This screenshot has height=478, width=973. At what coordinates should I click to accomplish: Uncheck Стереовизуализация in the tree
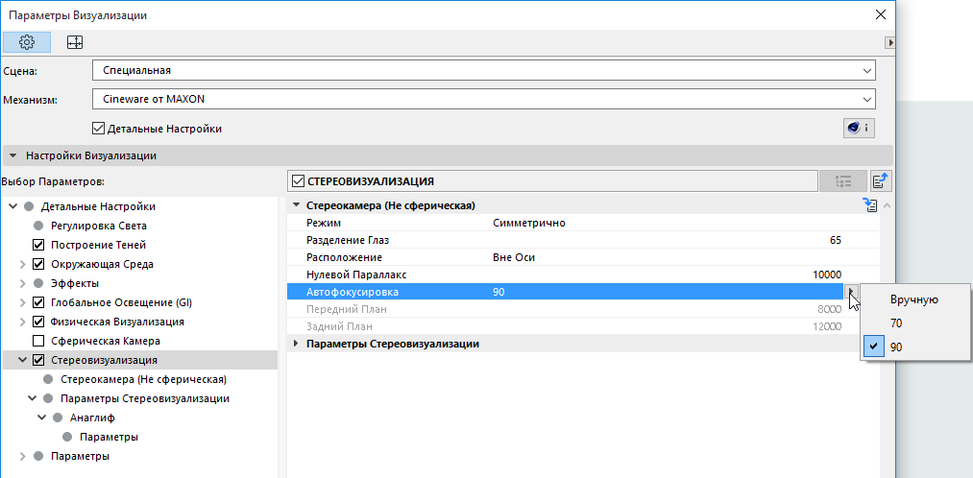tap(38, 360)
